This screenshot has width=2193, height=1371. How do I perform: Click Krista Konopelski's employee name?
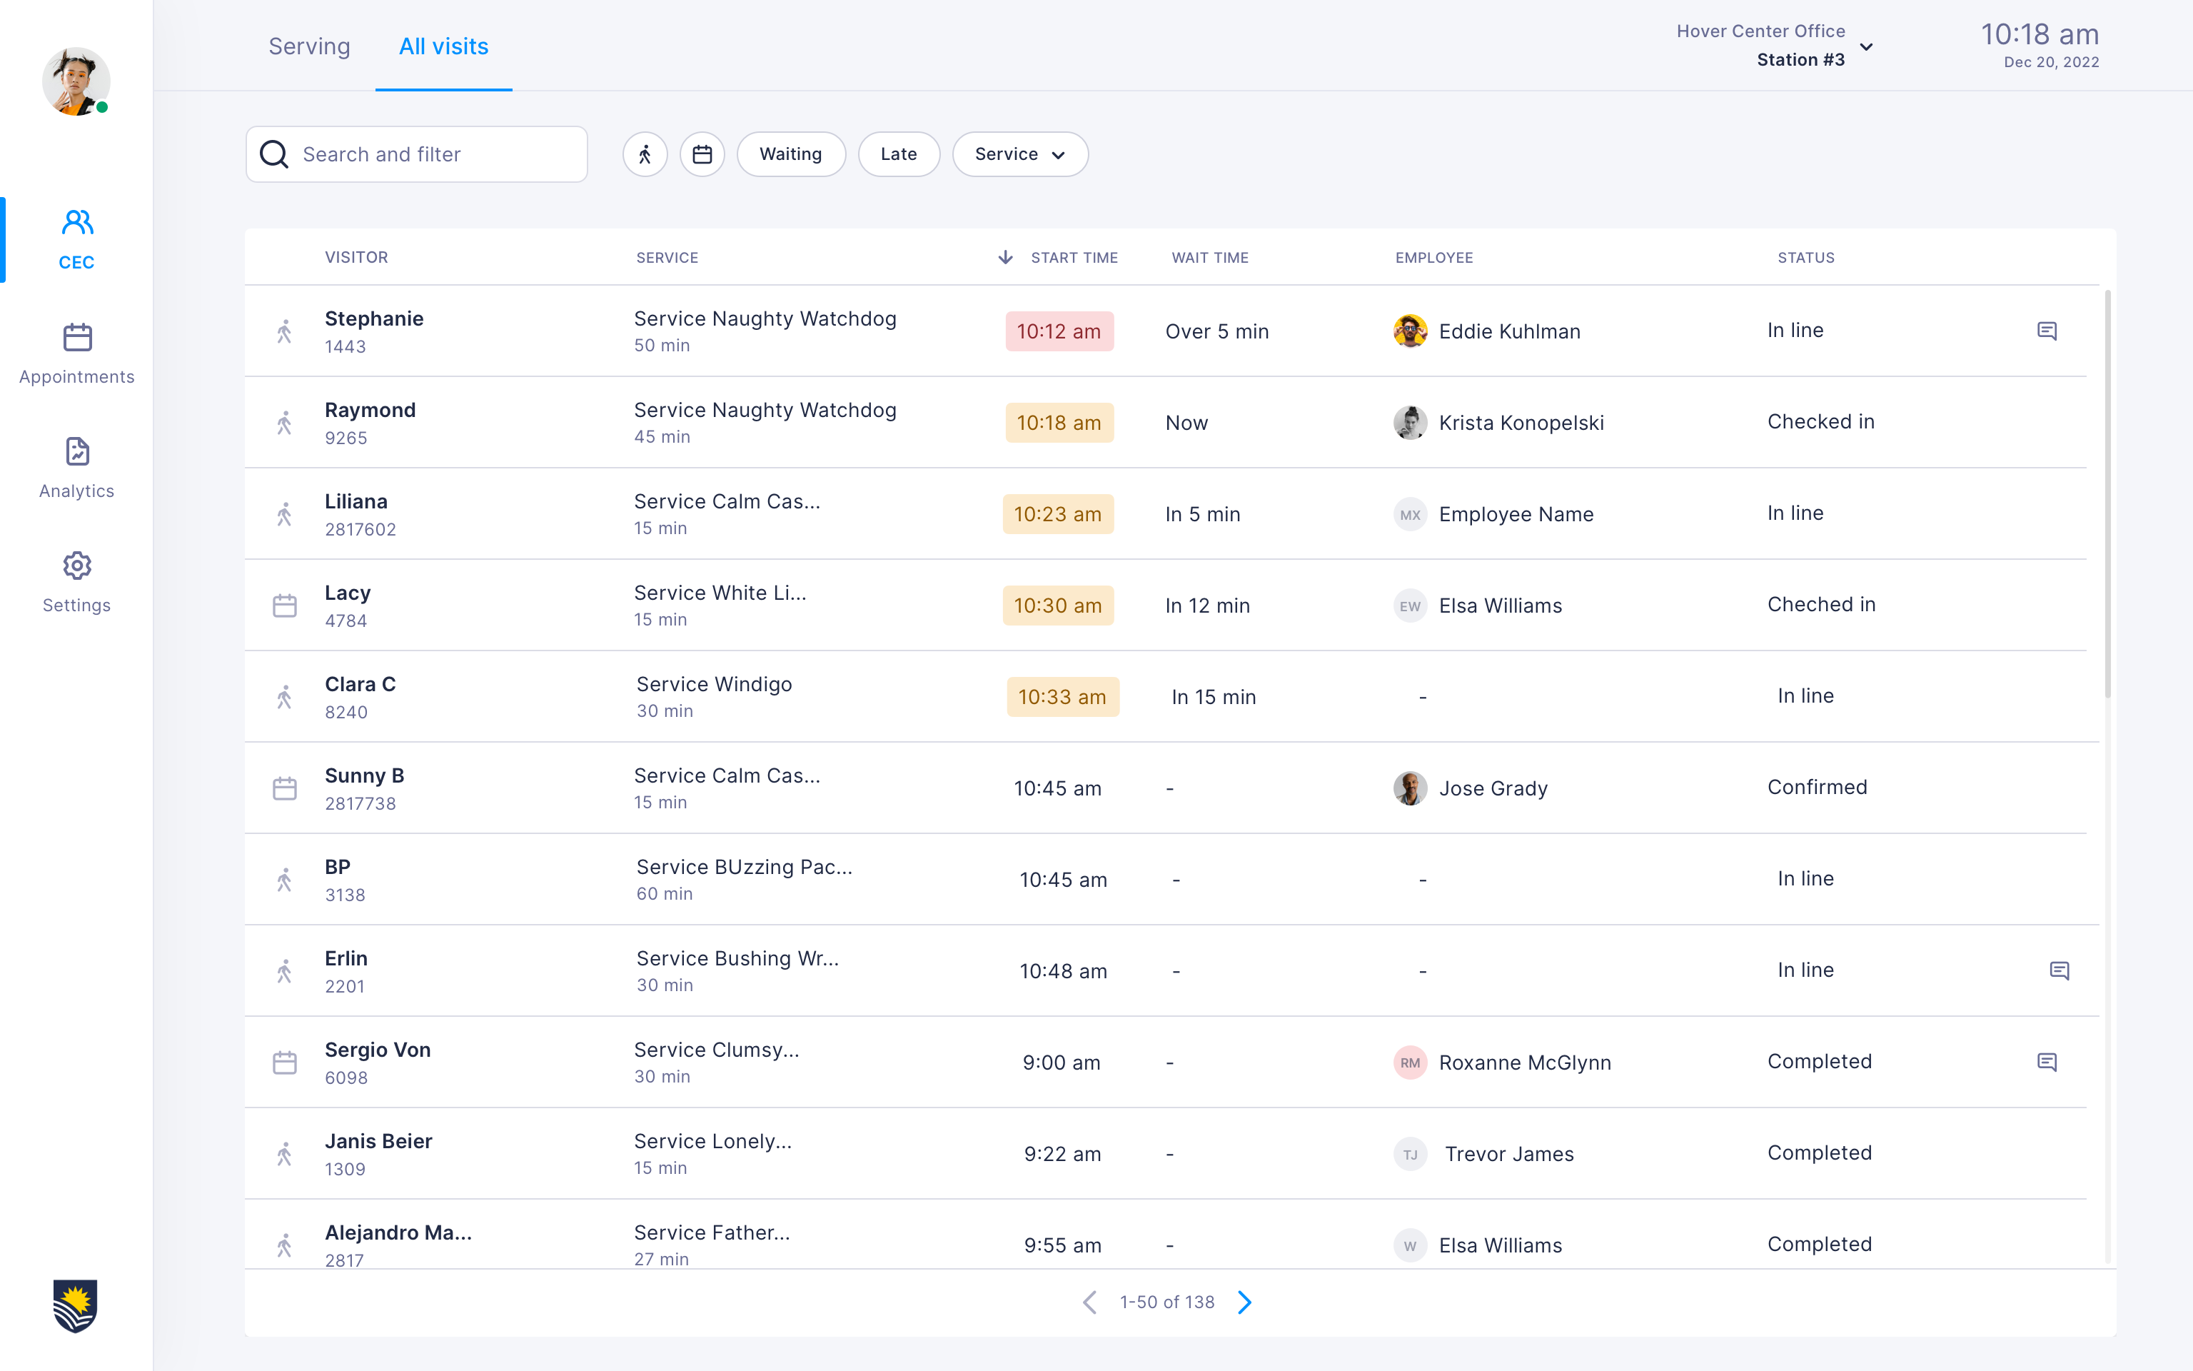[1521, 423]
